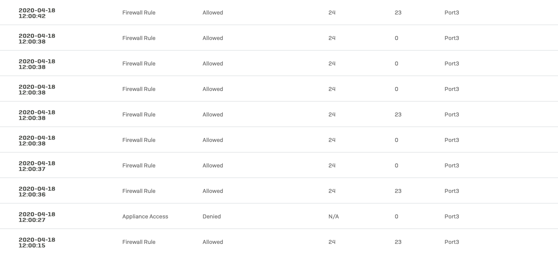The width and height of the screenshot is (558, 254).
Task: Click the Allowed status in 12:00:42 row
Action: (213, 13)
